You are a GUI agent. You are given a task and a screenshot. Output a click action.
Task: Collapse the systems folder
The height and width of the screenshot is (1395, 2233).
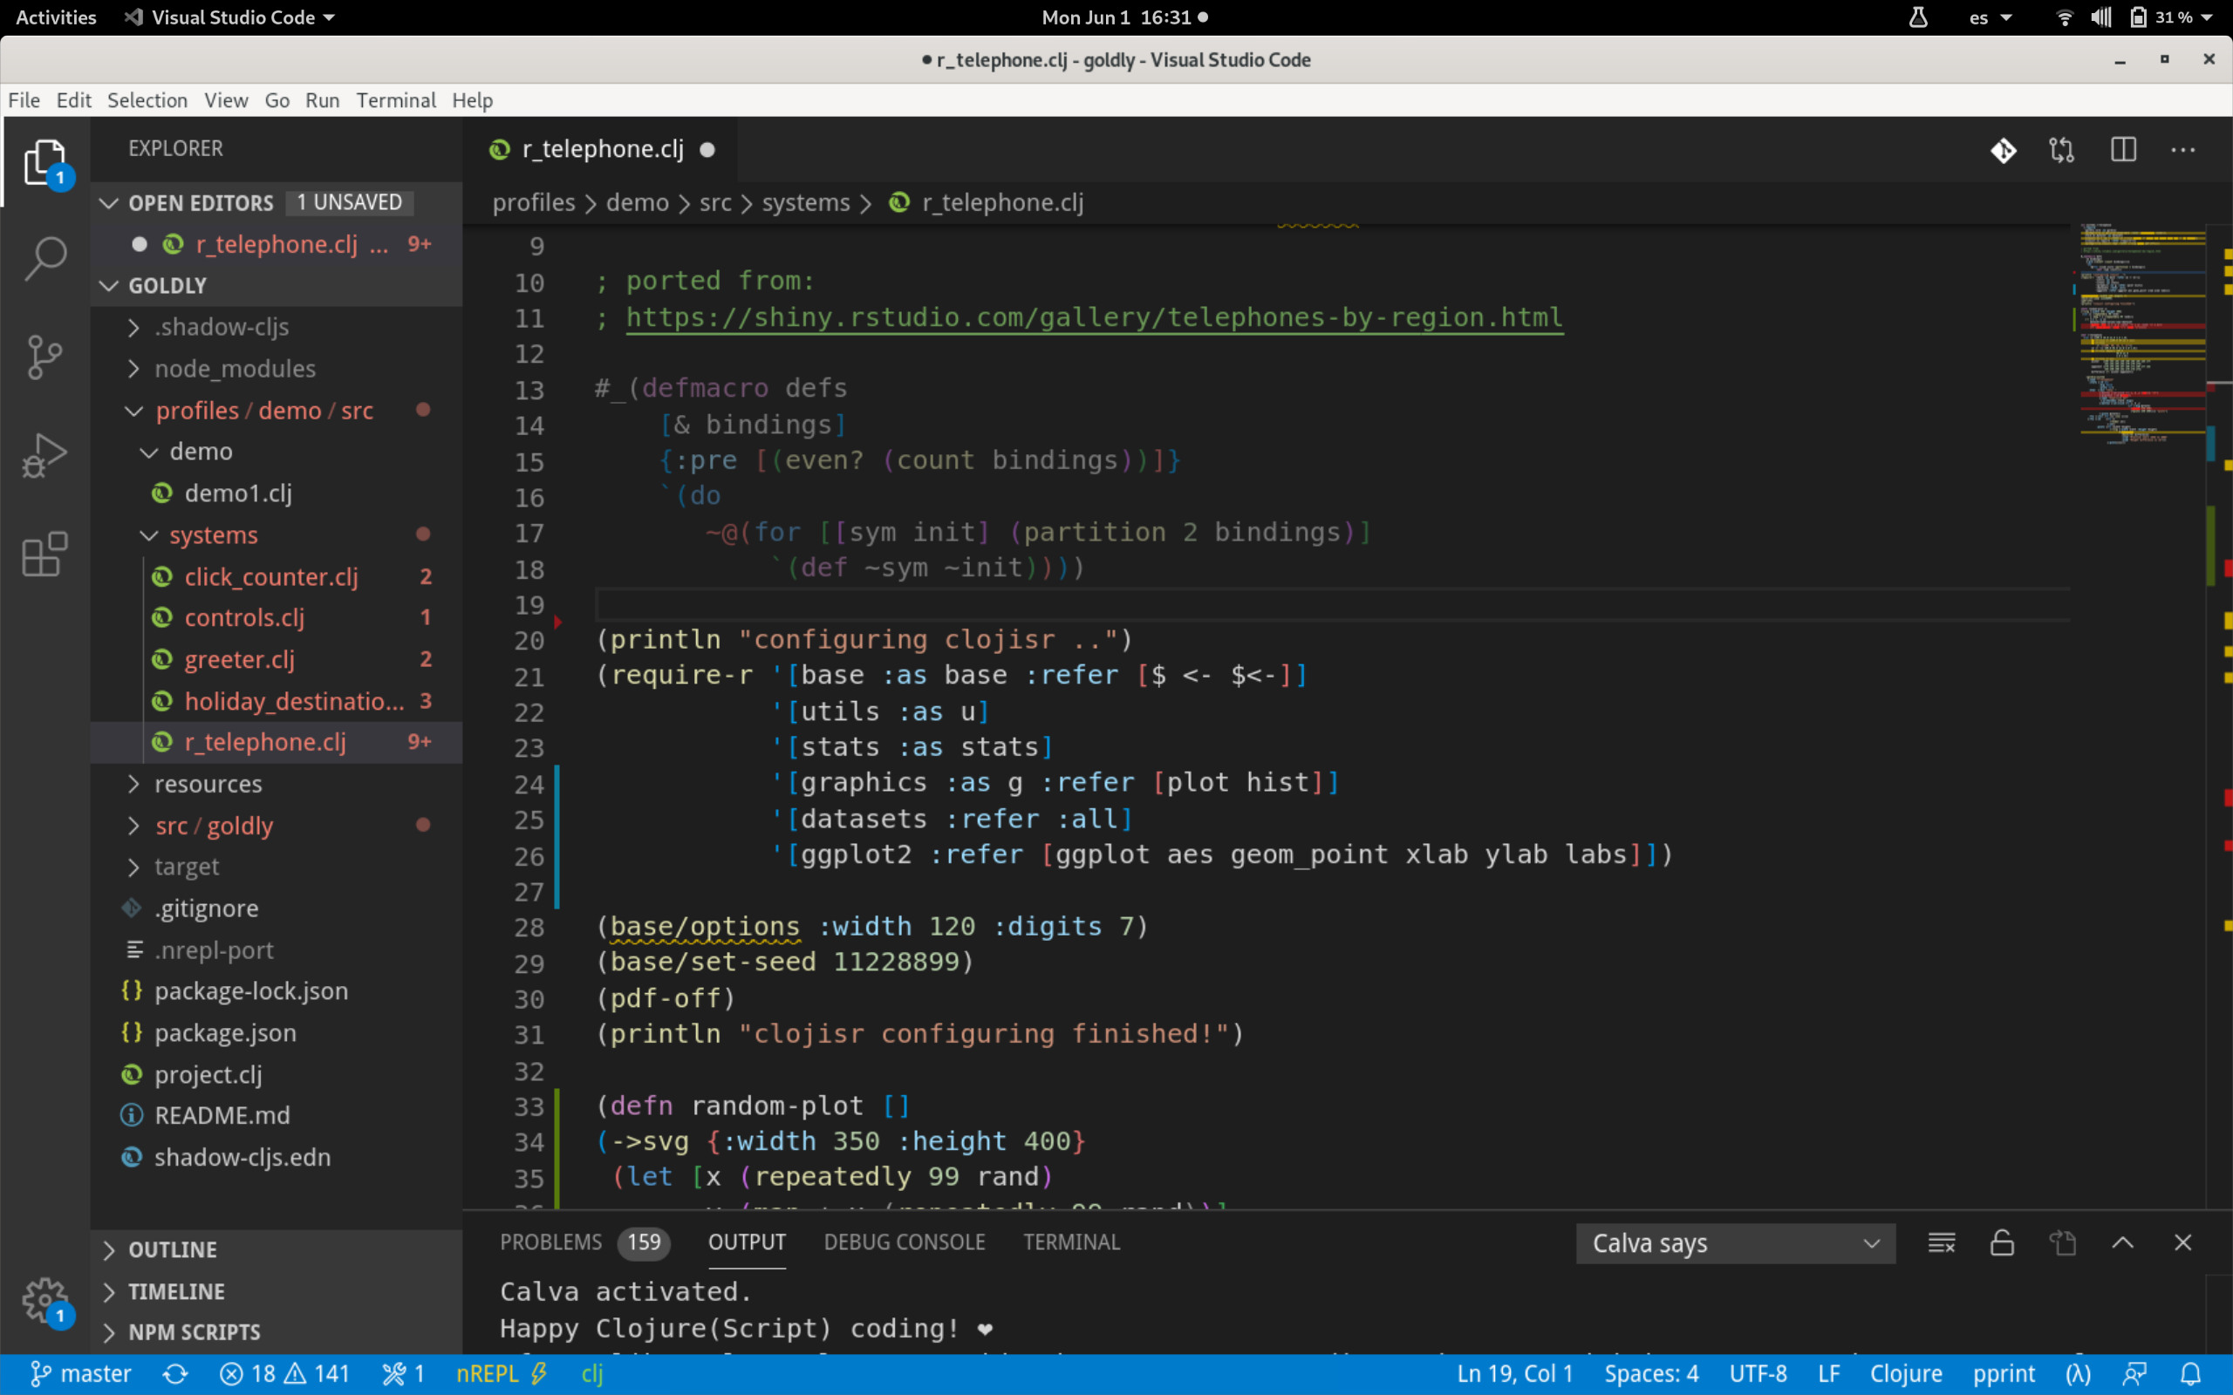[x=213, y=535]
